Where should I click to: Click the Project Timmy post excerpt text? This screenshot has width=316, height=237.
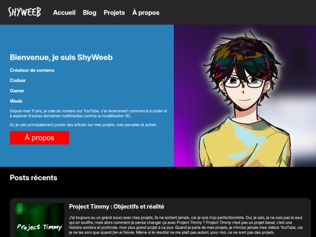pos(186,225)
